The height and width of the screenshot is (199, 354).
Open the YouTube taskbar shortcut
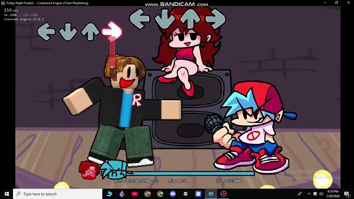[x=135, y=194]
